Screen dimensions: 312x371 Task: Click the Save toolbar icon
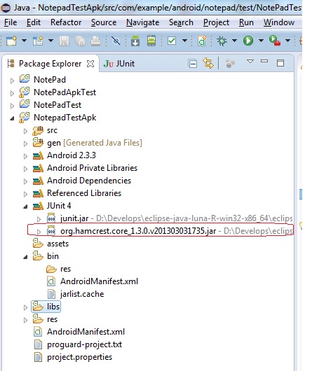[65, 41]
